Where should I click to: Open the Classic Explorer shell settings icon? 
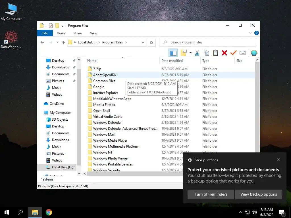(x=254, y=53)
